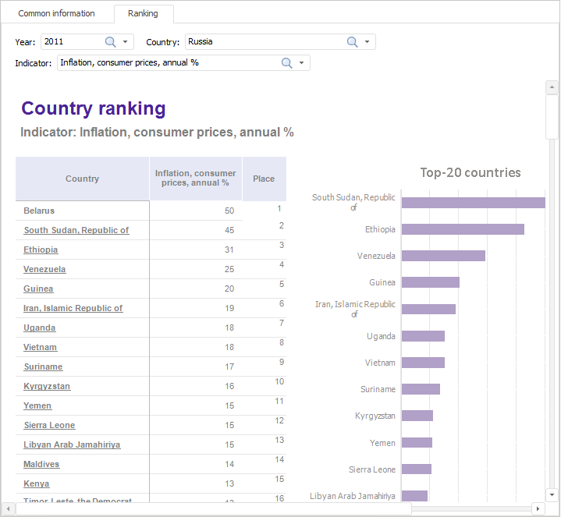Click the search icon in Indicator field

[x=286, y=63]
